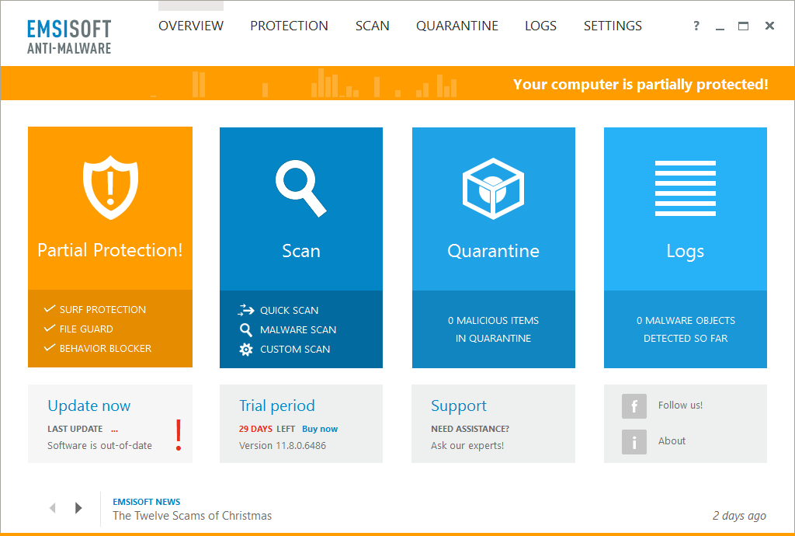Click Software is out-of-date text

coord(100,446)
